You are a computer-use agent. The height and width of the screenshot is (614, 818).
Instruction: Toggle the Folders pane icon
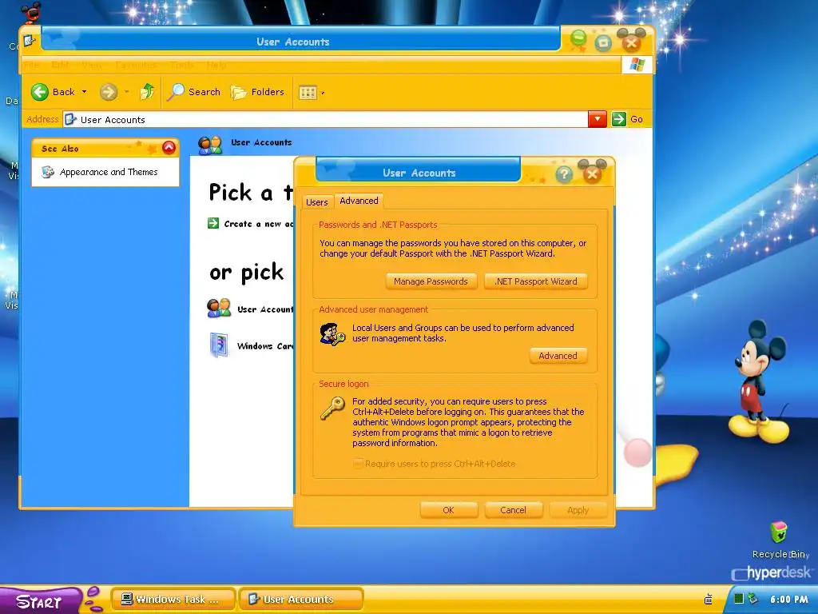click(x=238, y=93)
